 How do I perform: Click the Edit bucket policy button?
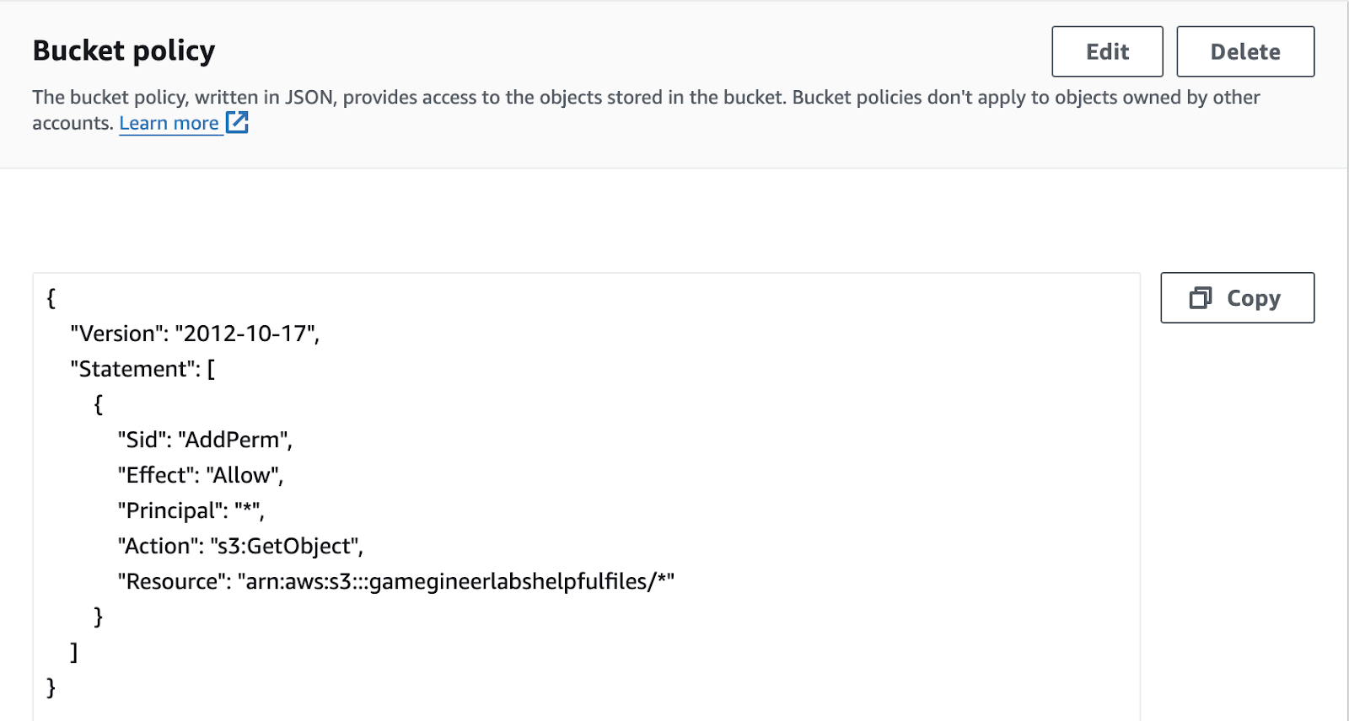tap(1107, 51)
